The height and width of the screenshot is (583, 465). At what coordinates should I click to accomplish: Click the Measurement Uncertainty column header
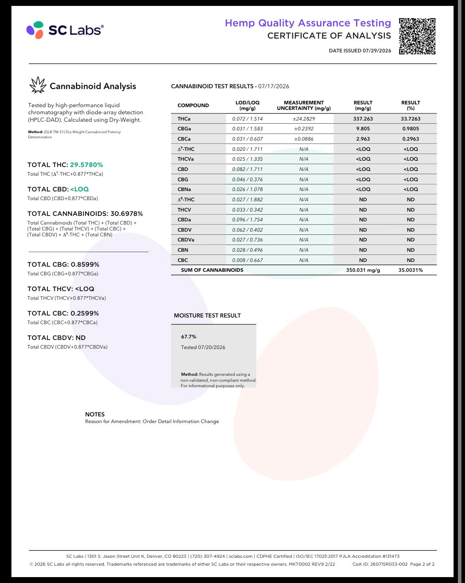coord(304,105)
